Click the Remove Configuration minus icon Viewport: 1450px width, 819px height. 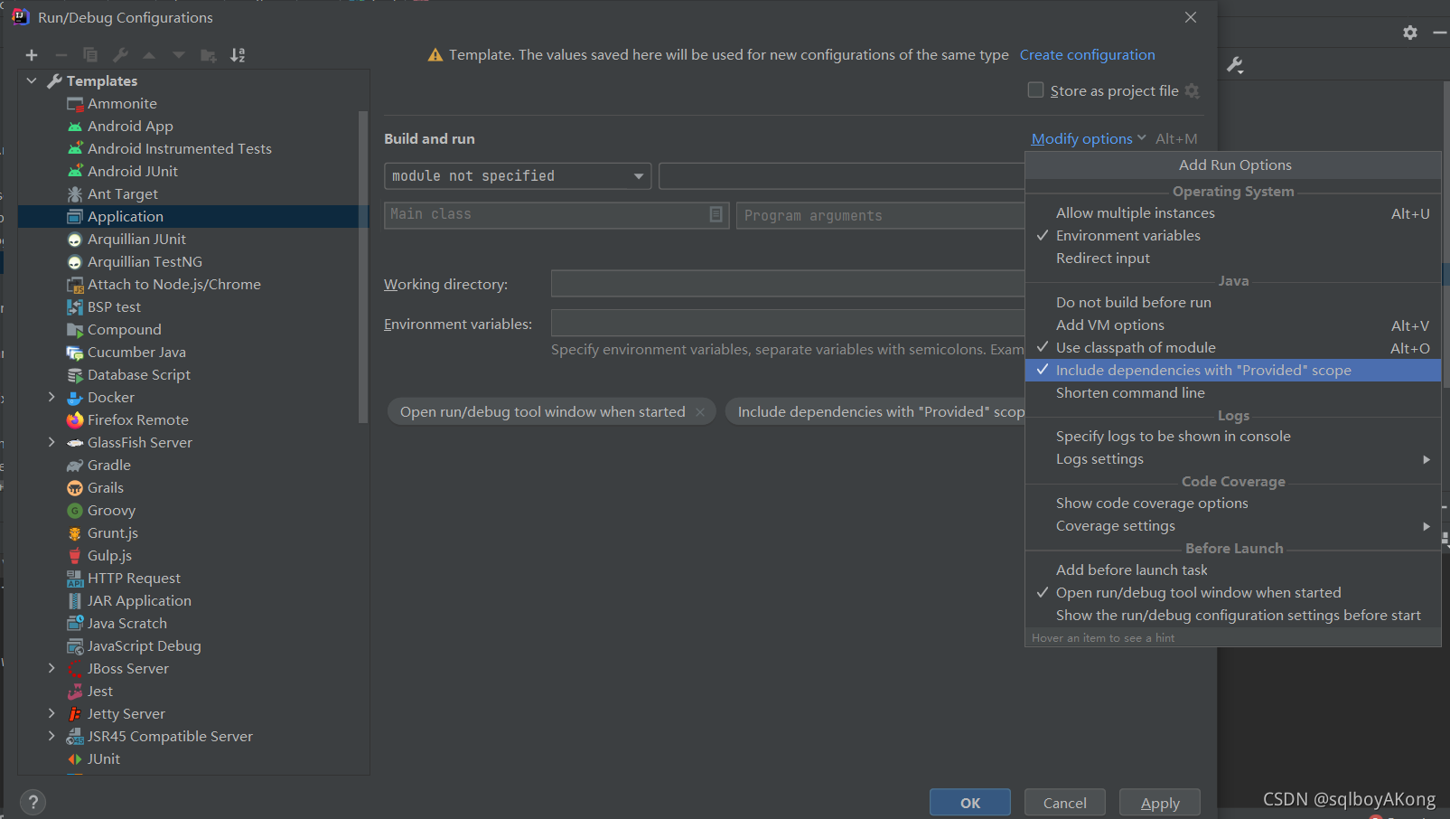coord(61,55)
